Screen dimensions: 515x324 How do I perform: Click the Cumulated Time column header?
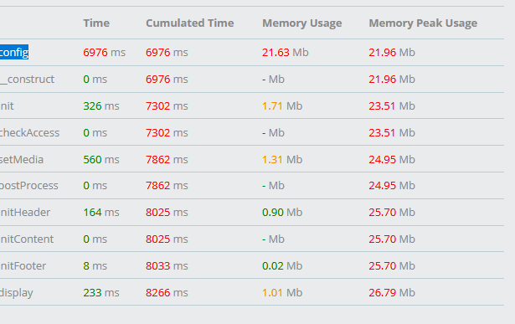190,23
